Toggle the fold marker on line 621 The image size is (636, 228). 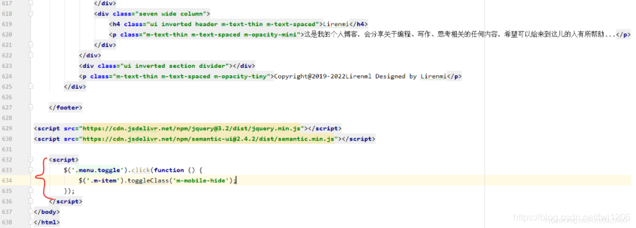pyautogui.click(x=31, y=45)
